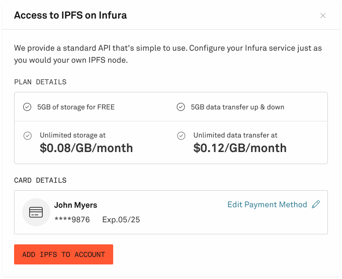Click checkmark icon beside 5GB data transfer
The image size is (342, 279).
point(181,107)
